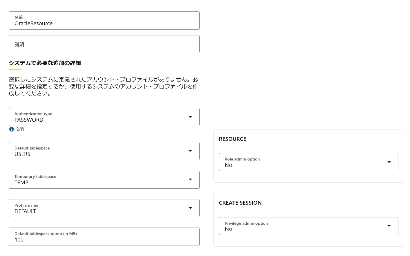410x256 pixels.
Task: Click the arrow icon in Profile name
Action: [x=190, y=208]
